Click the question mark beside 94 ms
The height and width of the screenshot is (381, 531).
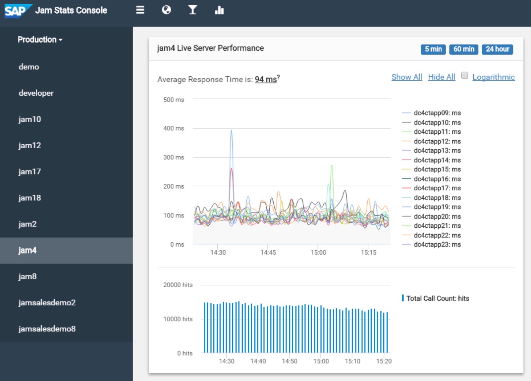coord(279,77)
